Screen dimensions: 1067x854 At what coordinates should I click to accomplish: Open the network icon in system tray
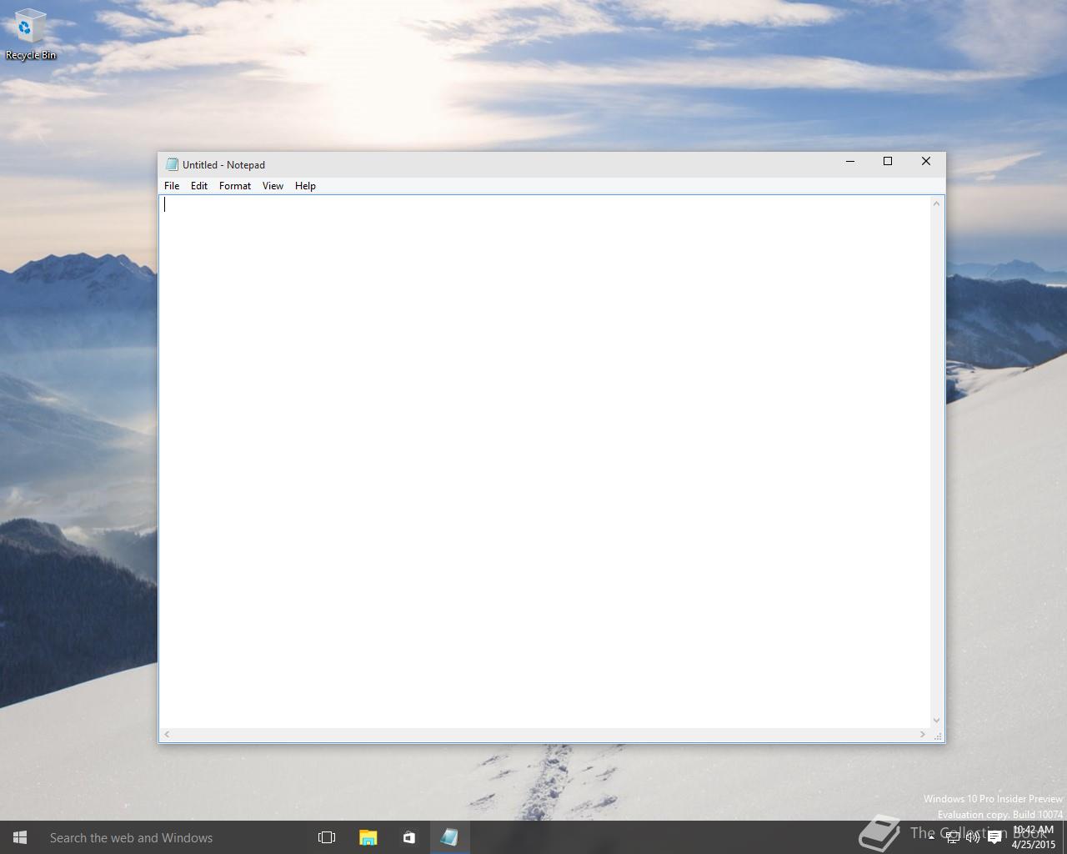[x=952, y=837]
